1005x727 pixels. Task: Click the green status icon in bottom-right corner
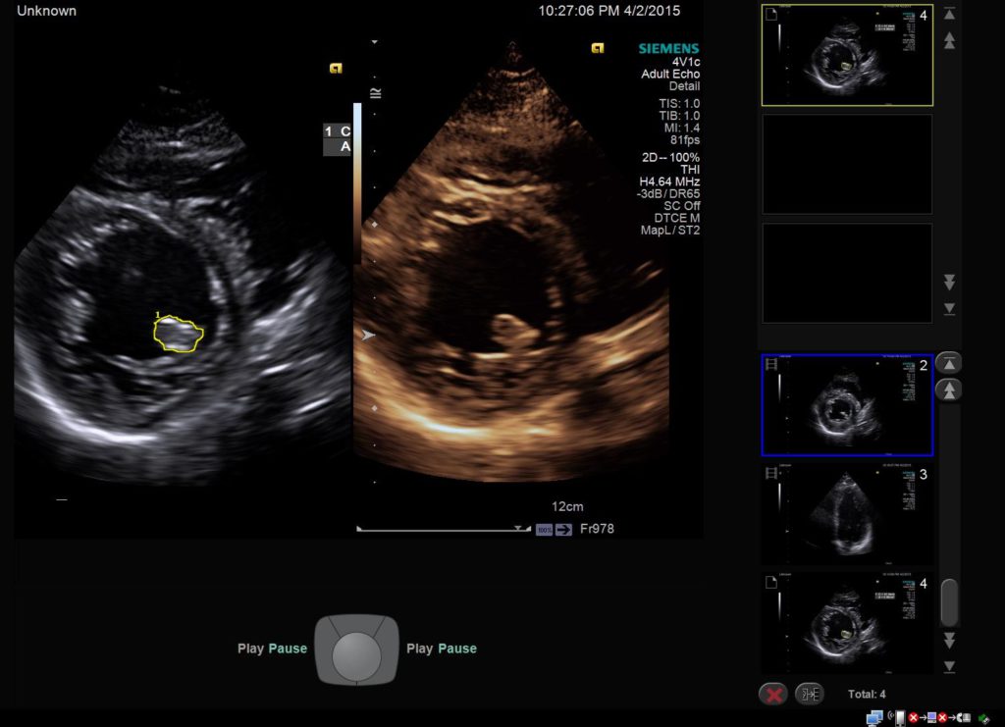(x=983, y=718)
